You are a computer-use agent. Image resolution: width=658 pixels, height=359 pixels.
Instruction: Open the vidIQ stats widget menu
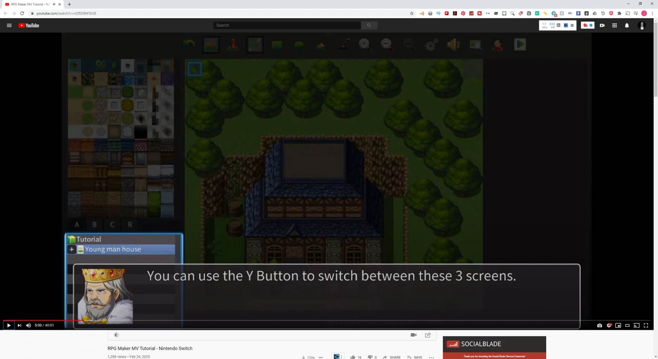pyautogui.click(x=572, y=26)
